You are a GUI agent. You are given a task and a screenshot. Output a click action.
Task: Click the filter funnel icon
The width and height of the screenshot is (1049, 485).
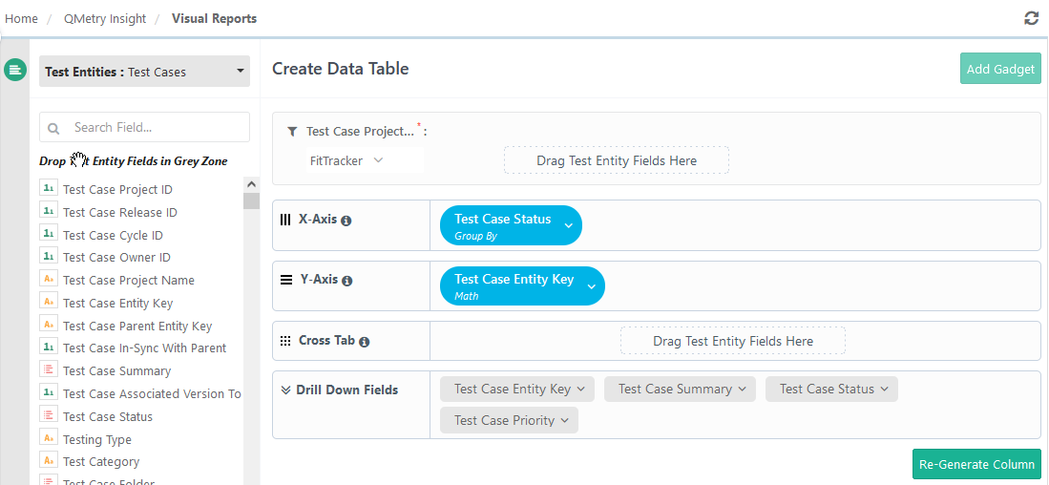click(x=292, y=132)
